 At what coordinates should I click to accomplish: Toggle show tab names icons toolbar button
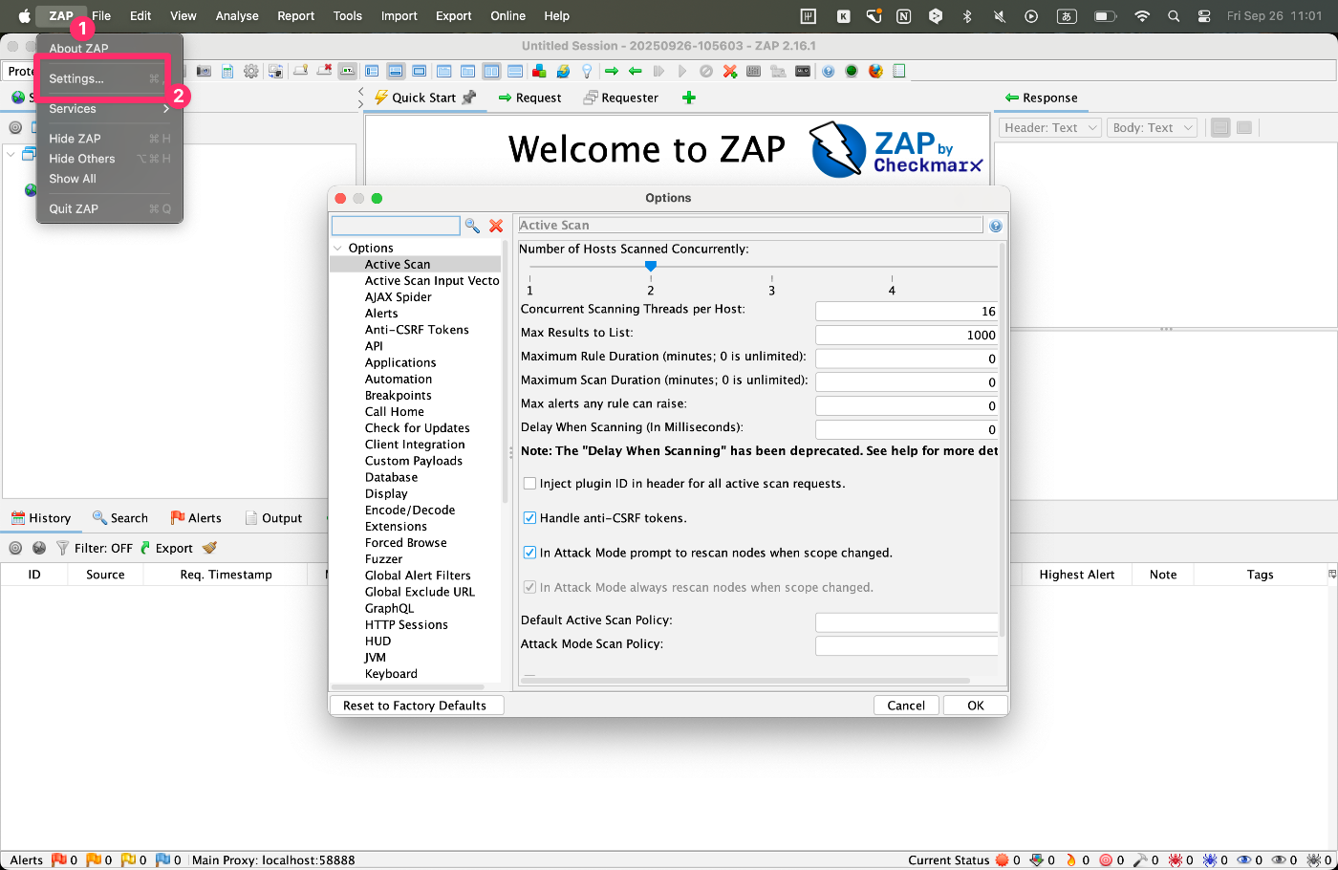tap(348, 71)
